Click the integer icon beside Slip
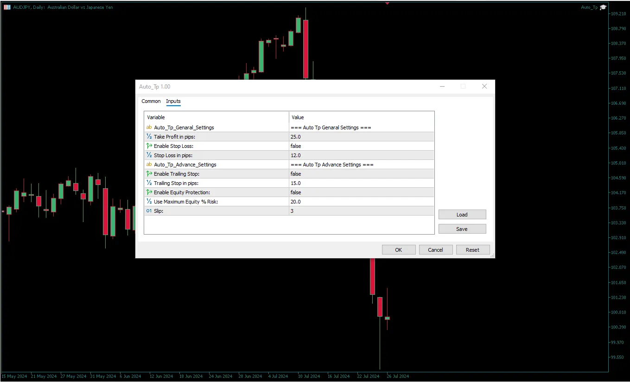 coord(149,210)
